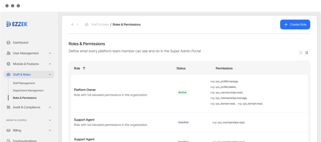Click the User Management people icon
Image resolution: width=321 pixels, height=142 pixels.
coord(8,53)
